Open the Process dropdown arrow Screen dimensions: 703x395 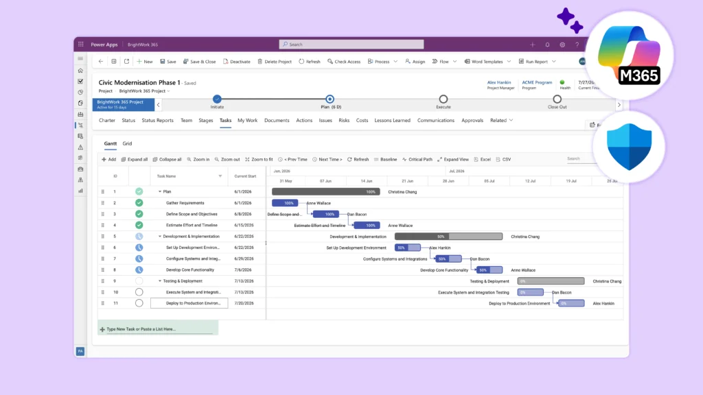point(395,61)
